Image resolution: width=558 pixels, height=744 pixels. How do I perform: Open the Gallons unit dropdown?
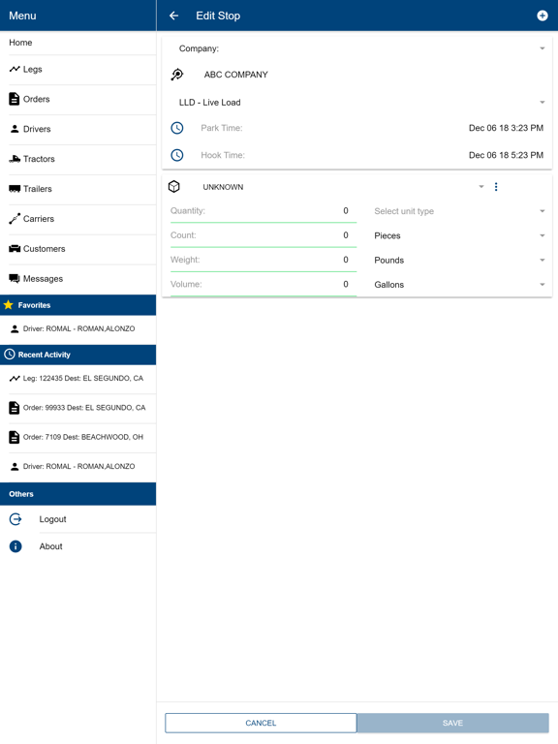[x=458, y=285]
